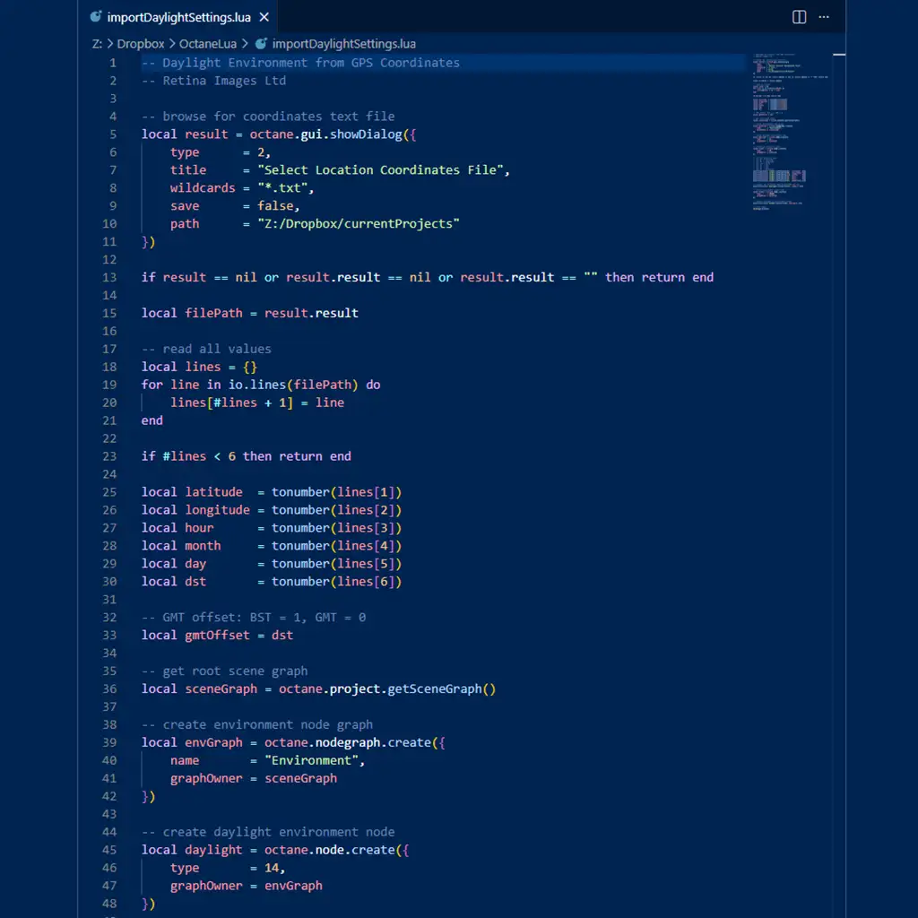Screen dimensions: 918x918
Task: Click 'day' variable on line 29
Action: tap(195, 564)
